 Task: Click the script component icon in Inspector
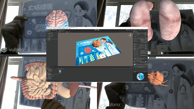tap(135, 45)
